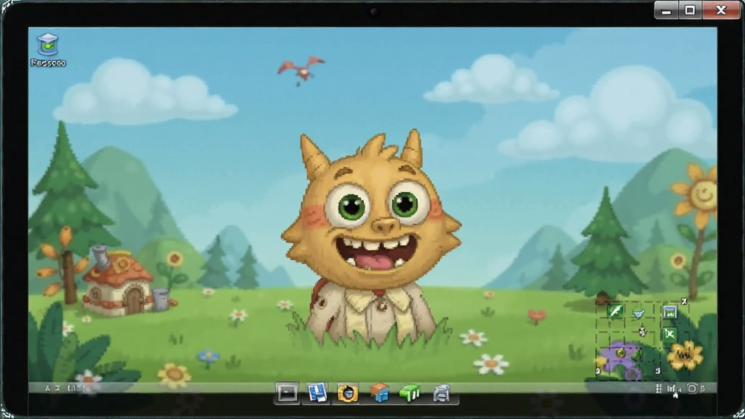This screenshot has width=745, height=419.
Task: Open the blue document app in the taskbar
Action: pyautogui.click(x=317, y=393)
